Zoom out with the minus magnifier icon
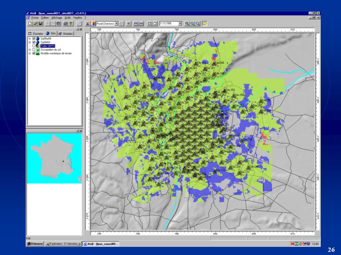This screenshot has height=255, width=341. 192,23
